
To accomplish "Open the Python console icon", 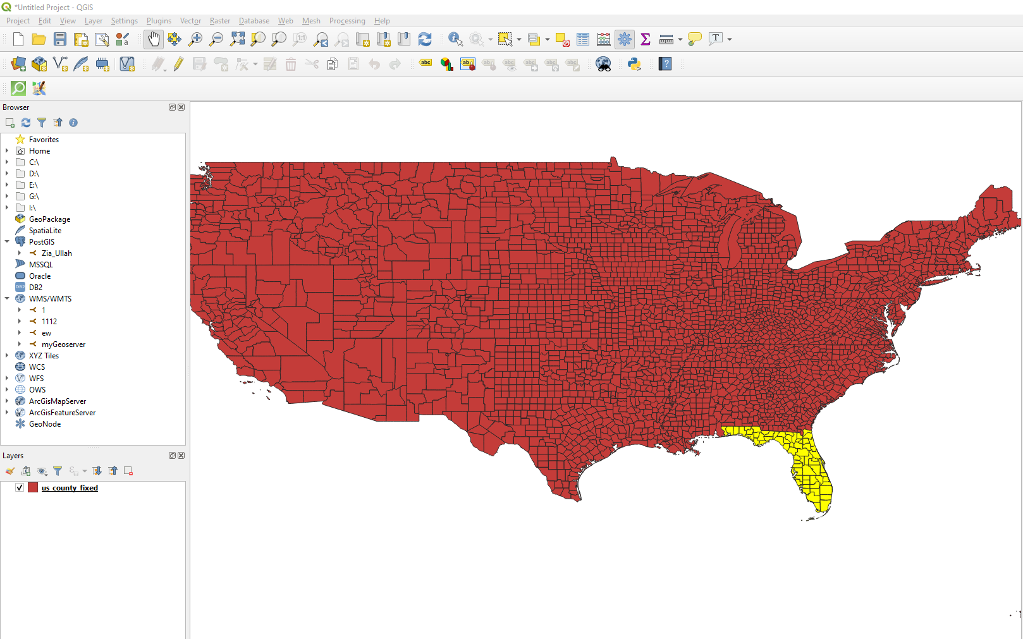I will [x=634, y=64].
